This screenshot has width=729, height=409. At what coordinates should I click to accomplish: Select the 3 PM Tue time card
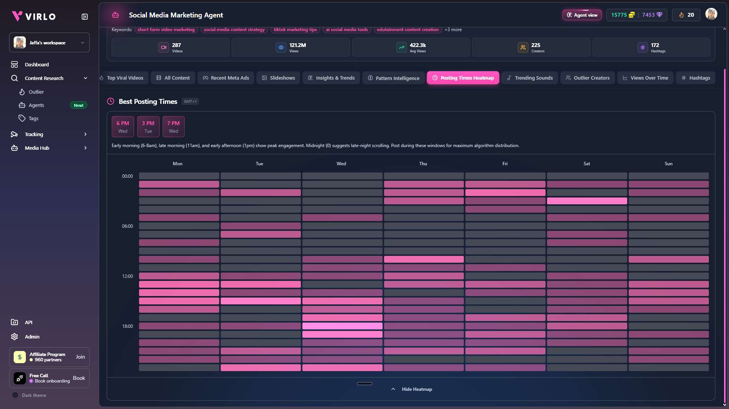tap(148, 127)
